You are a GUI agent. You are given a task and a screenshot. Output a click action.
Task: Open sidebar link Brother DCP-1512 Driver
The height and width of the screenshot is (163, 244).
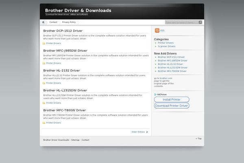(171, 57)
